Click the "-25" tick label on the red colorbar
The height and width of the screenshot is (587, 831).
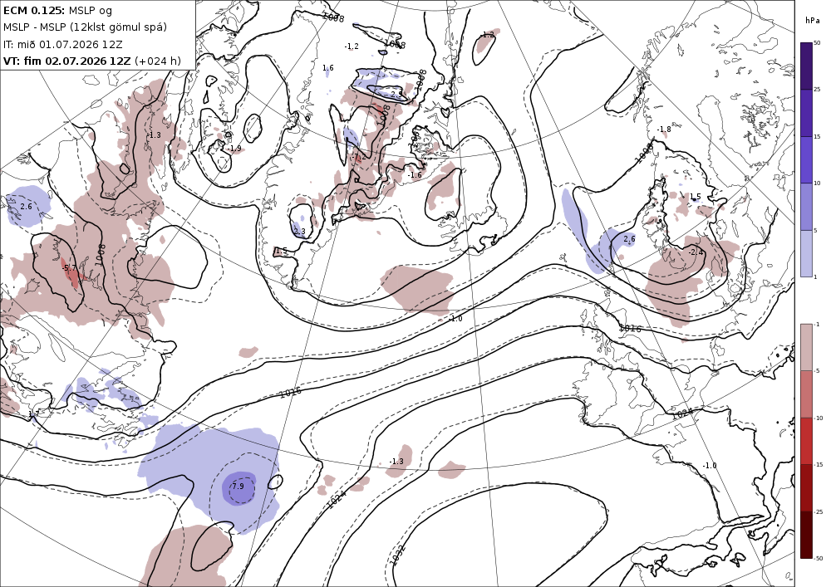point(819,511)
